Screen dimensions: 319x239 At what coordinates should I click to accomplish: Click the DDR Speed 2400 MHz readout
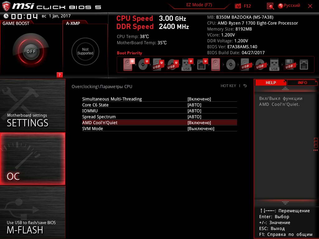(153, 27)
